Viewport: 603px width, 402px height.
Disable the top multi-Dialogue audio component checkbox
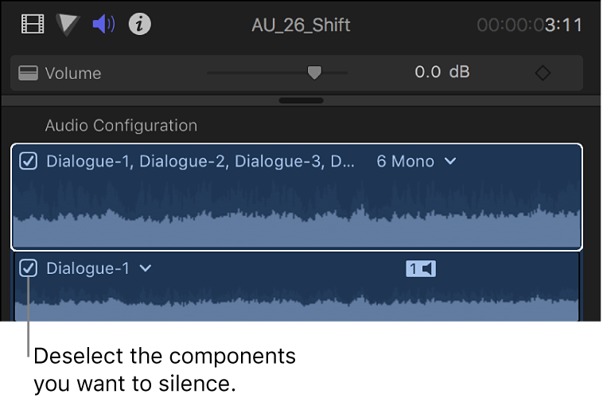pyautogui.click(x=29, y=162)
